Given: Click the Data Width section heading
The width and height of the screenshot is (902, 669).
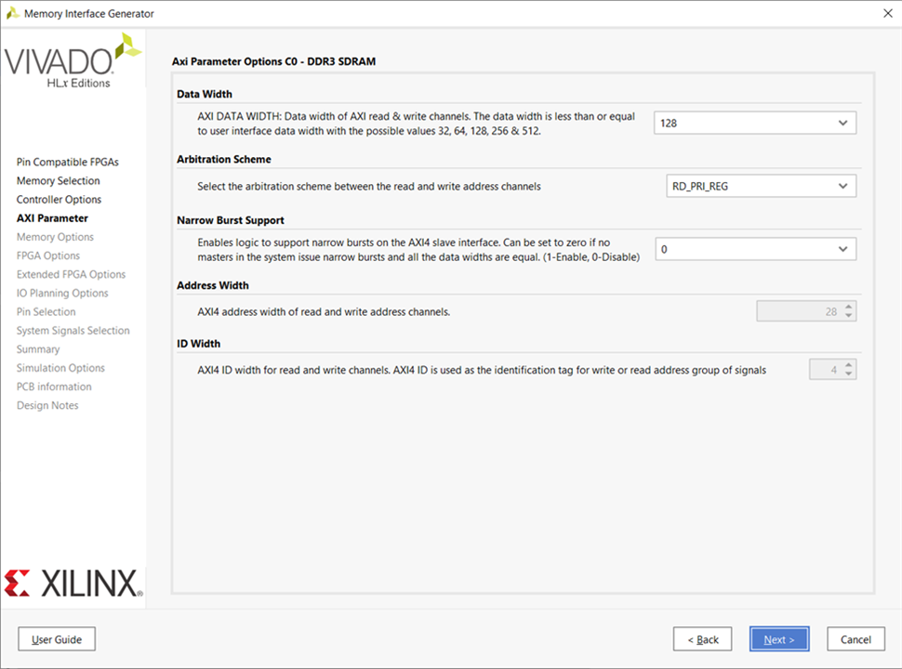Looking at the screenshot, I should 205,94.
